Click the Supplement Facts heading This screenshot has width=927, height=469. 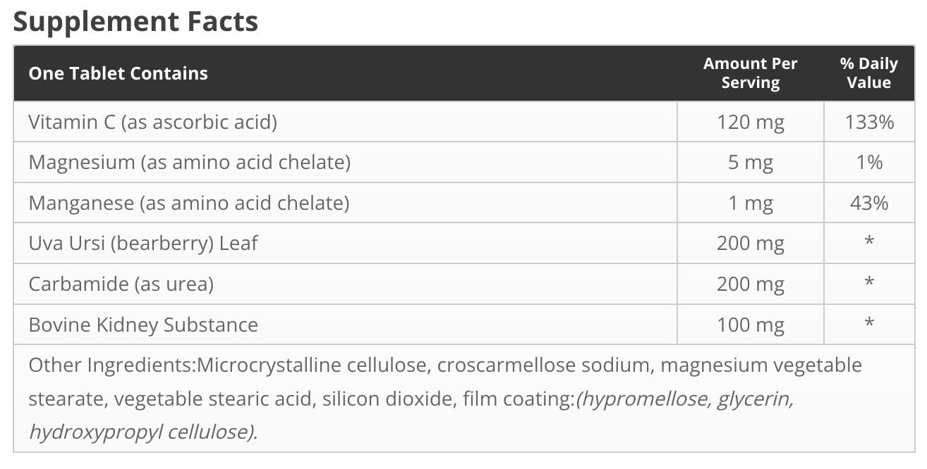135,22
